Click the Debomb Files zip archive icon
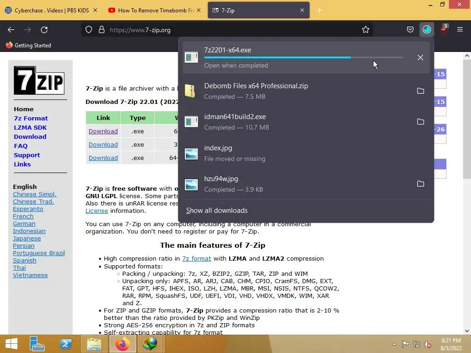 pyautogui.click(x=190, y=91)
